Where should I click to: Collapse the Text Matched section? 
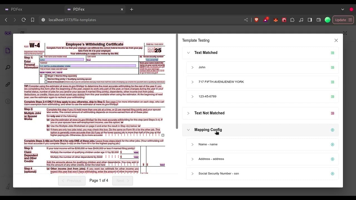pos(189,53)
